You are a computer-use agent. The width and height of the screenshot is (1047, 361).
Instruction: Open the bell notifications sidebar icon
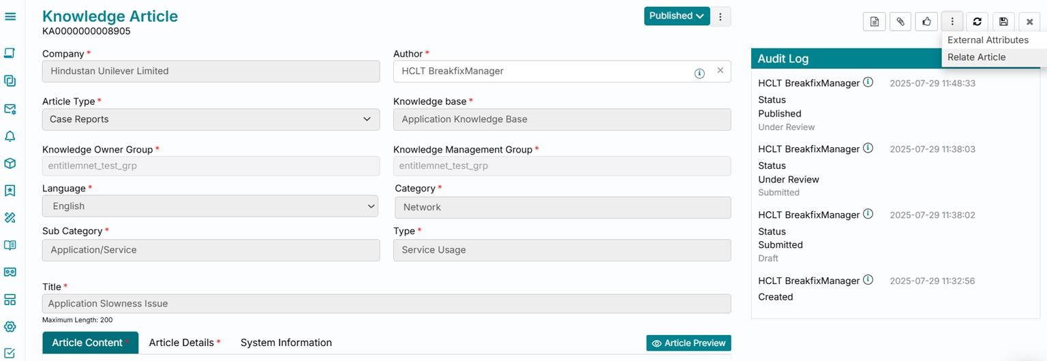10,136
